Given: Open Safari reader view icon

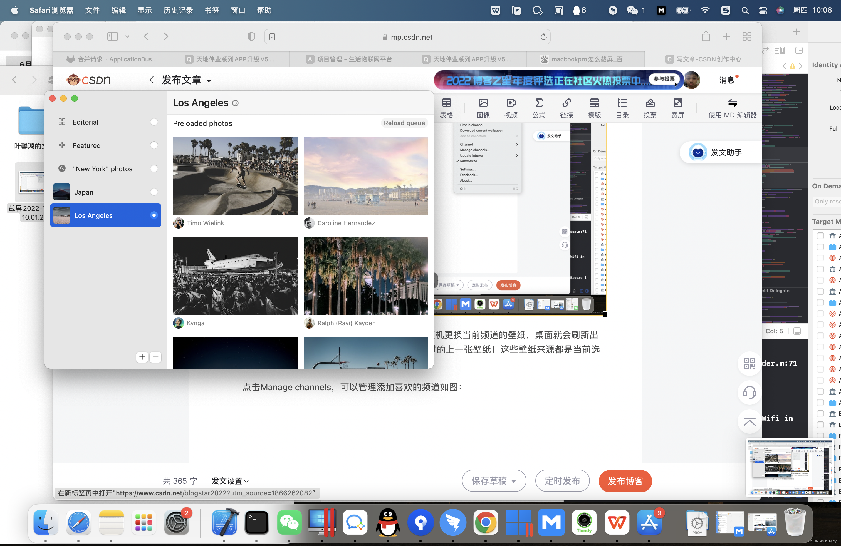Looking at the screenshot, I should [x=272, y=37].
